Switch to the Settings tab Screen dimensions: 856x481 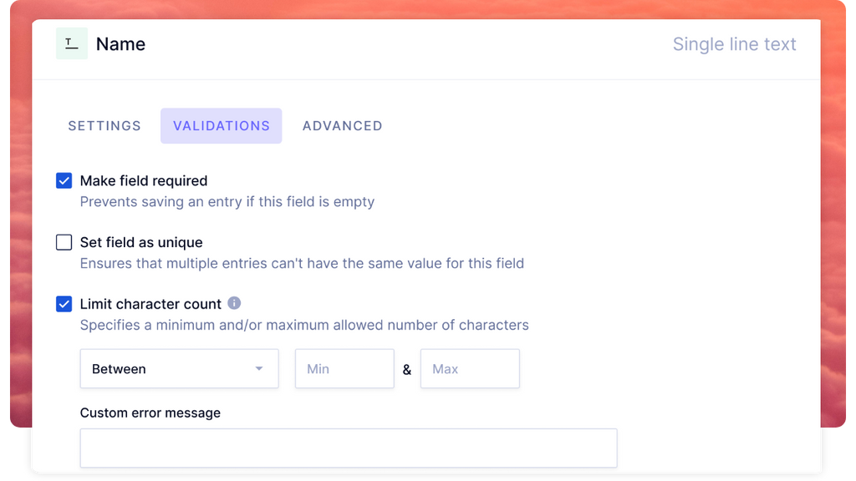104,126
